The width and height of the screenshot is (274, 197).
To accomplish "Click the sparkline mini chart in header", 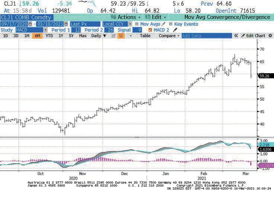I will pyautogui.click(x=87, y=3).
